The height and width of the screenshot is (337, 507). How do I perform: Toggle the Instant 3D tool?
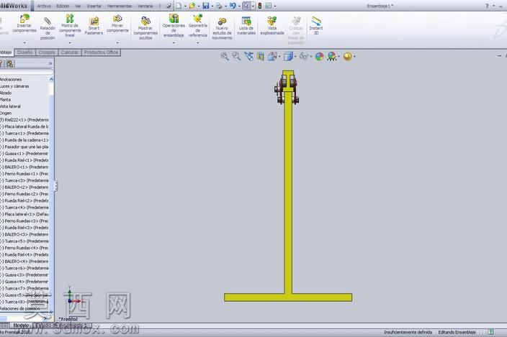pyautogui.click(x=316, y=26)
